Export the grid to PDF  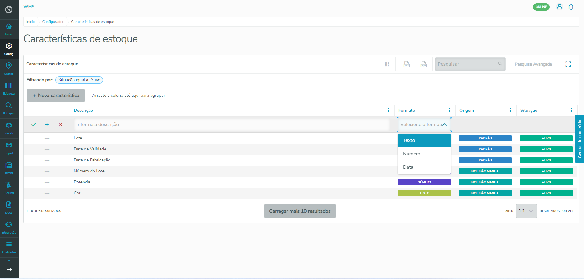(x=424, y=64)
